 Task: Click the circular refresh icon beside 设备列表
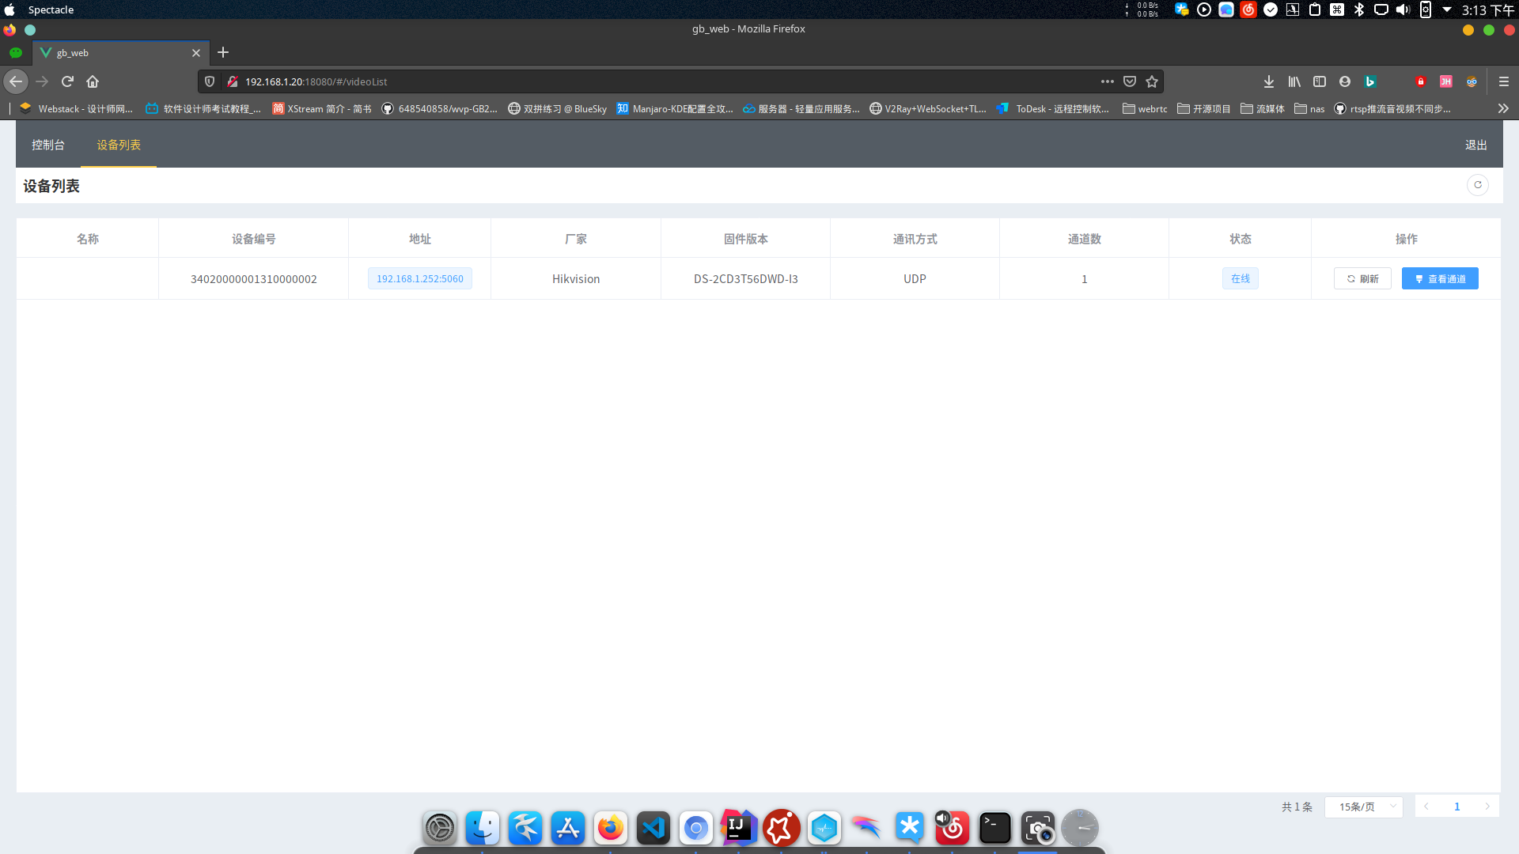pos(1477,185)
